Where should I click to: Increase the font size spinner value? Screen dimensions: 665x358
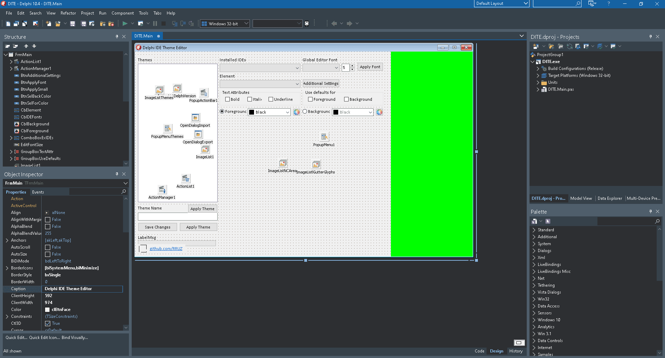352,65
